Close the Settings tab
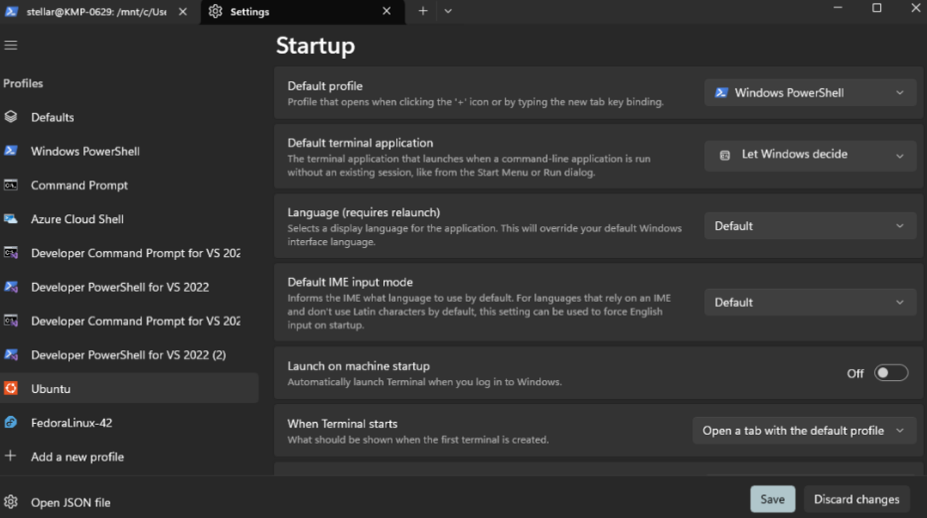Viewport: 927px width, 518px height. [x=386, y=11]
